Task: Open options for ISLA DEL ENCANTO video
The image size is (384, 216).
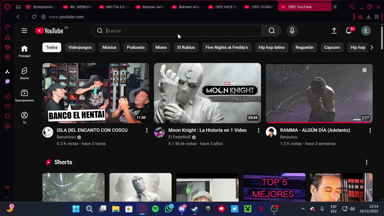Action: click(x=147, y=130)
